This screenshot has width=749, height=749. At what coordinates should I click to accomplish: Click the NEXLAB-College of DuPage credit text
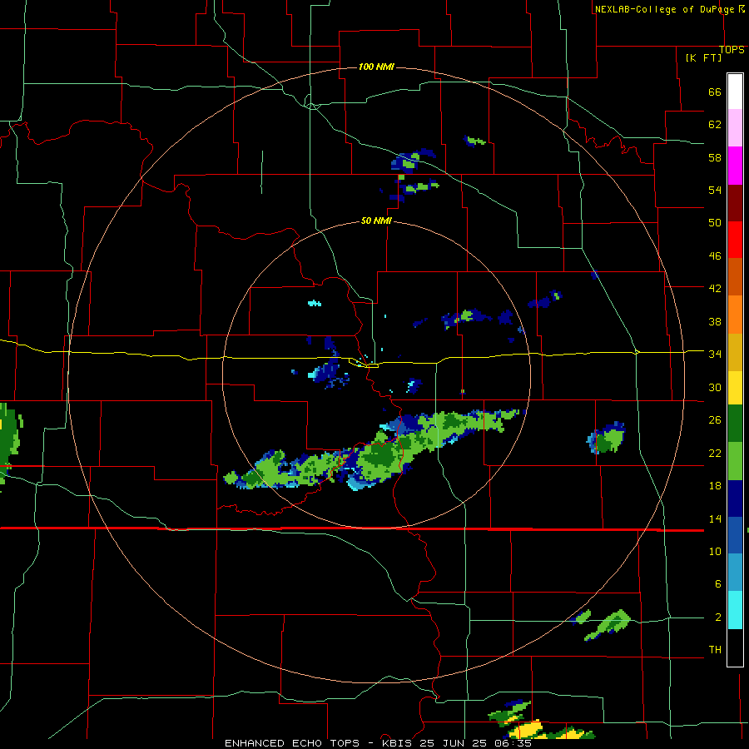(x=664, y=9)
